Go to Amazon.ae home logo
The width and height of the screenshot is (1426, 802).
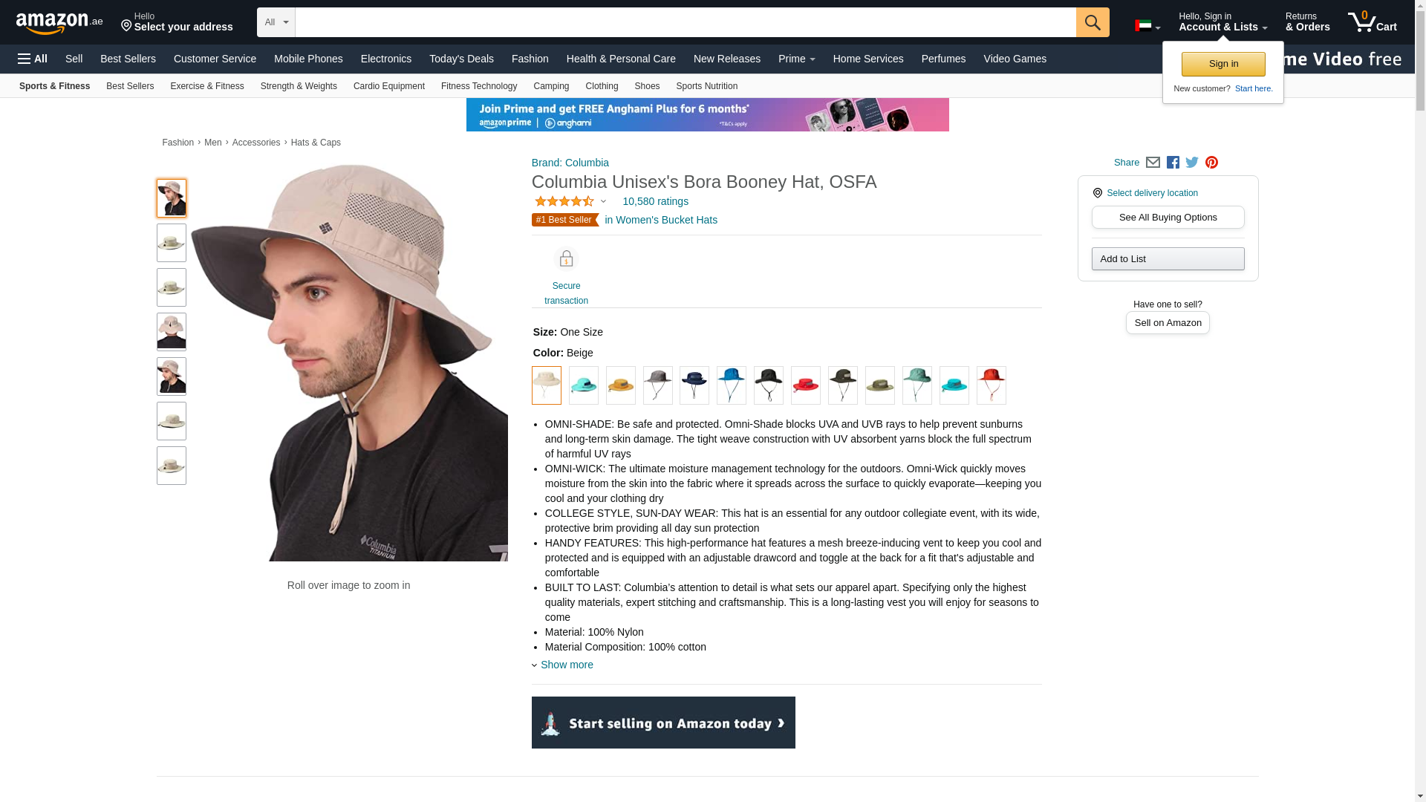[59, 23]
